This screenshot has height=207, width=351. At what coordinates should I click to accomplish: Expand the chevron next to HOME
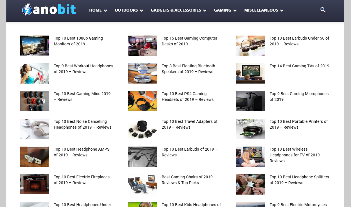106,11
